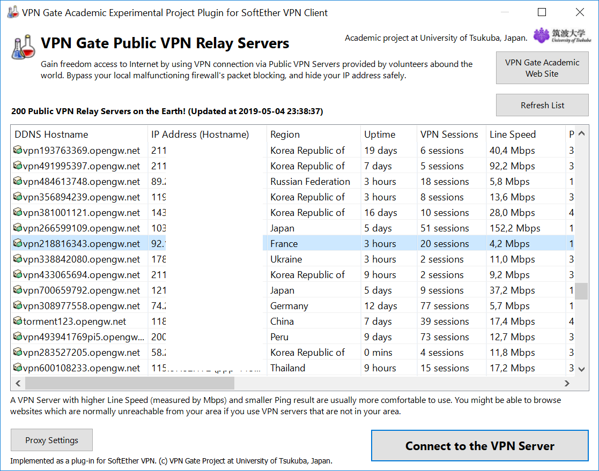Image resolution: width=599 pixels, height=471 pixels.
Task: Click the server icon for vpn193763369.opengw.net
Action: [x=18, y=150]
